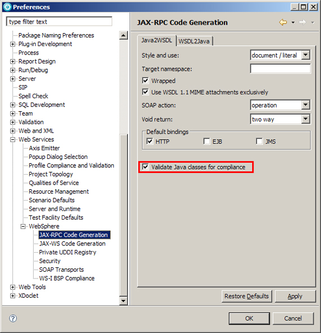Screen dimensions: 321x333
Task: Enable the EJB default binding
Action: pyautogui.click(x=207, y=141)
